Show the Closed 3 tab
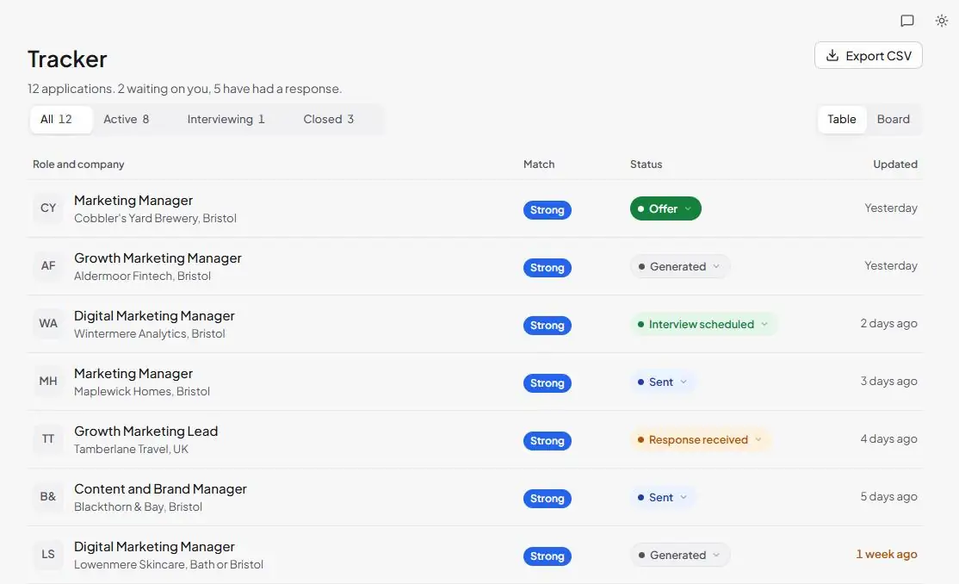The image size is (959, 584). point(329,120)
